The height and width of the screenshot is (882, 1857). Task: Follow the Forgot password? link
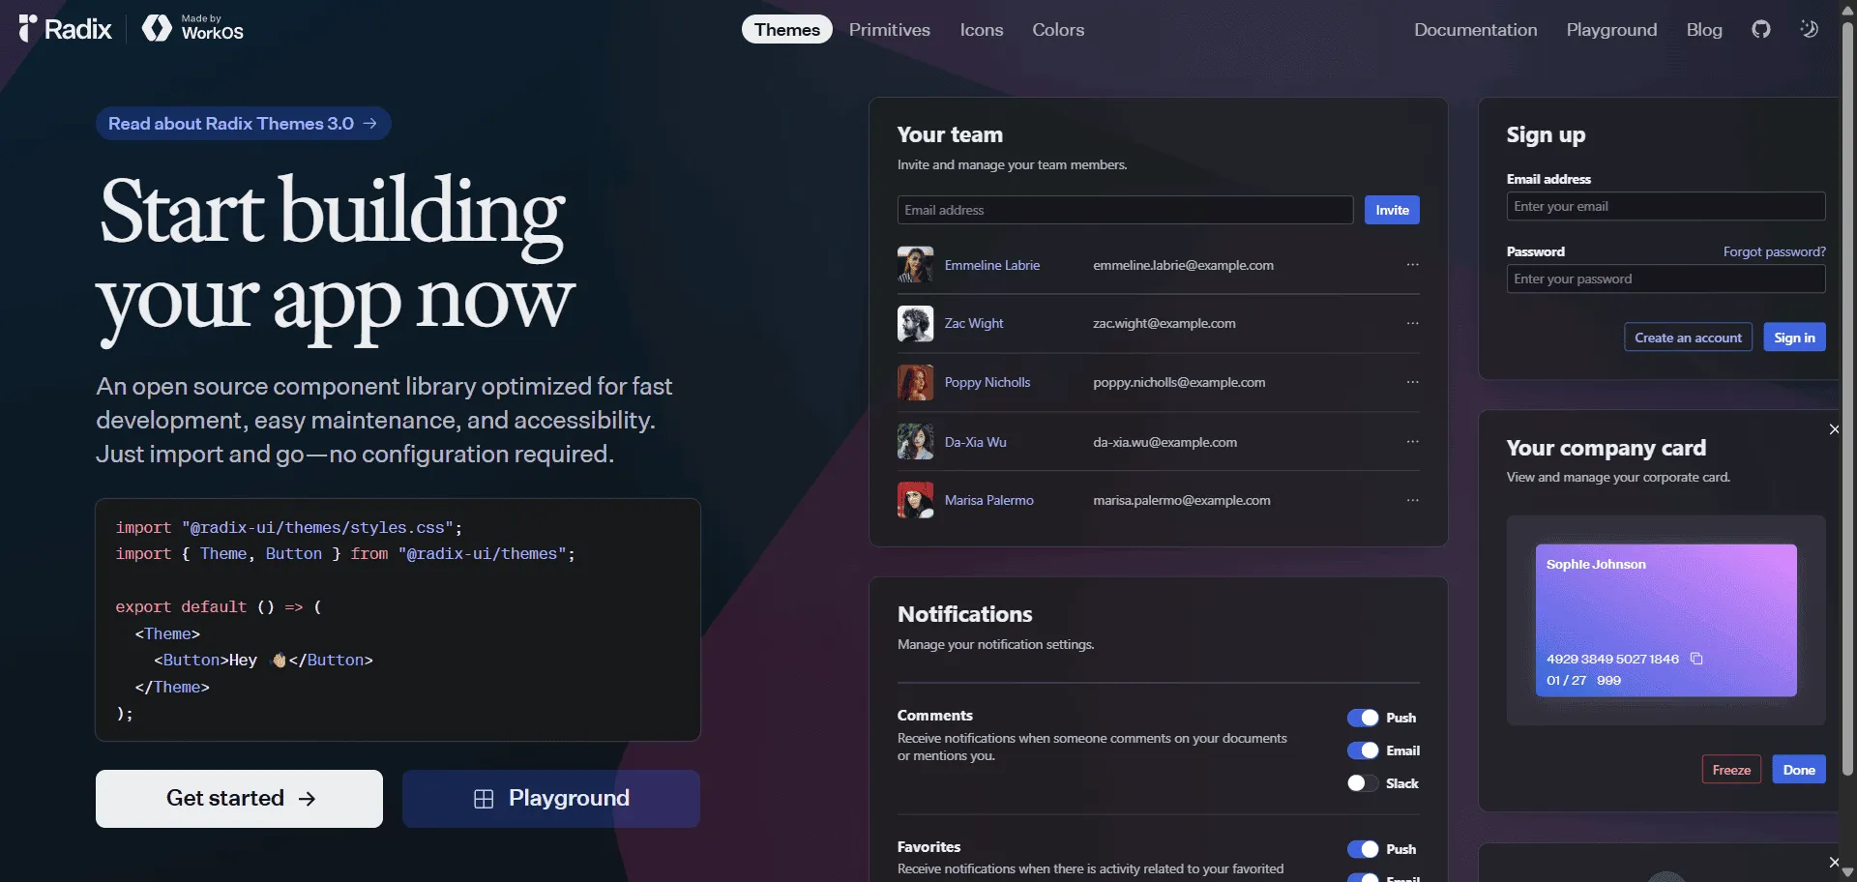pyautogui.click(x=1774, y=251)
